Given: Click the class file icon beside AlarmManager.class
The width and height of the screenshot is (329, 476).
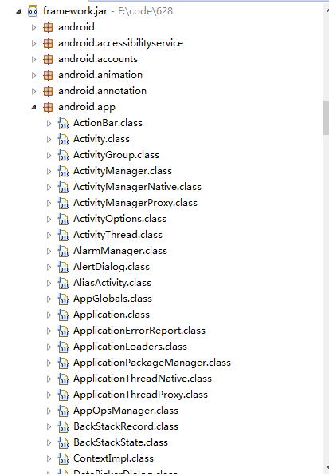Looking at the screenshot, I should 64,251.
